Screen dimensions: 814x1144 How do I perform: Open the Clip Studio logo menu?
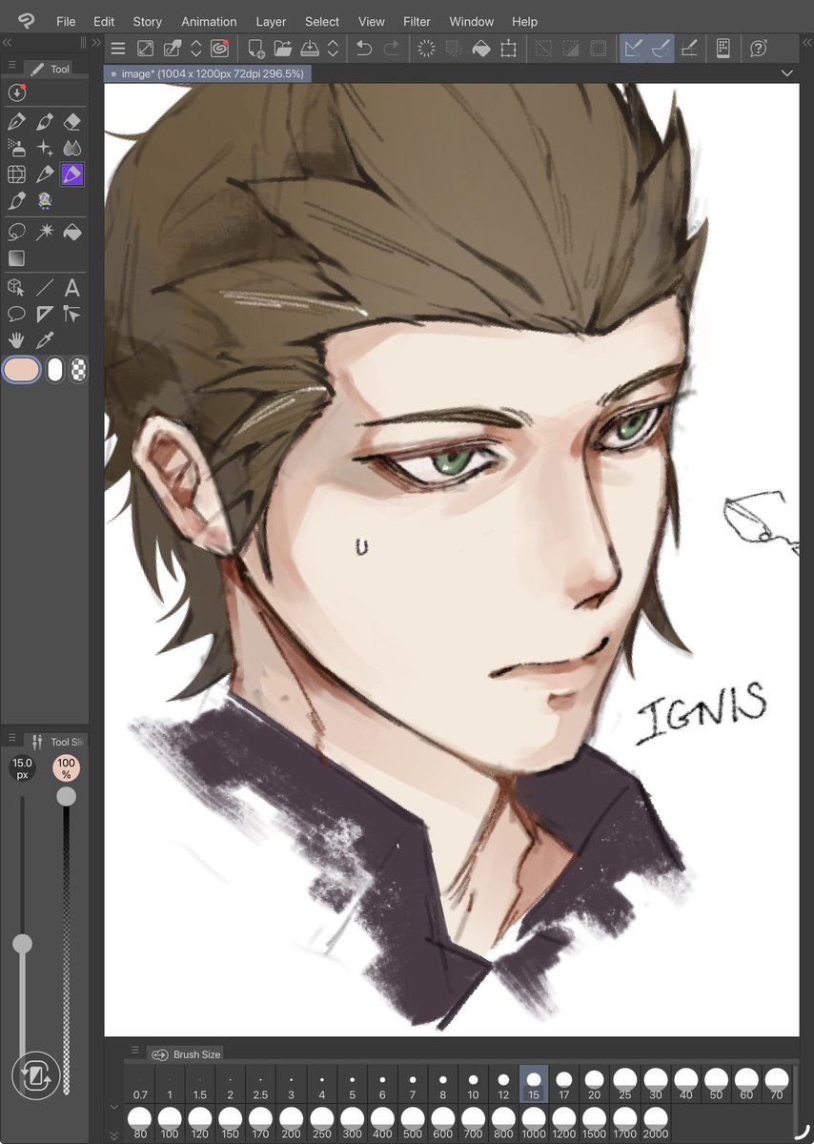click(x=27, y=20)
